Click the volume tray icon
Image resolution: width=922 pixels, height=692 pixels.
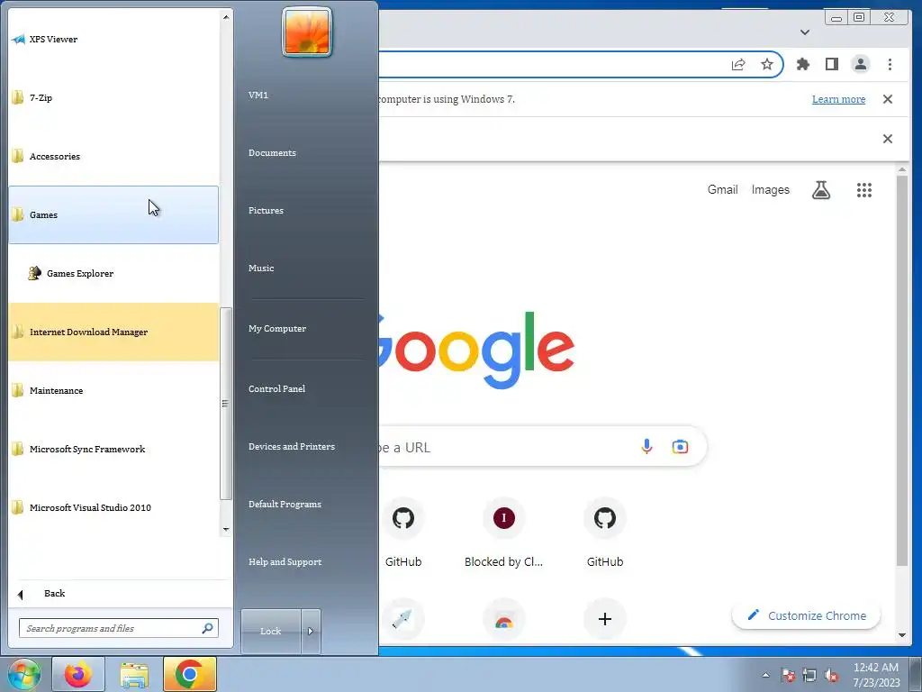(x=831, y=675)
